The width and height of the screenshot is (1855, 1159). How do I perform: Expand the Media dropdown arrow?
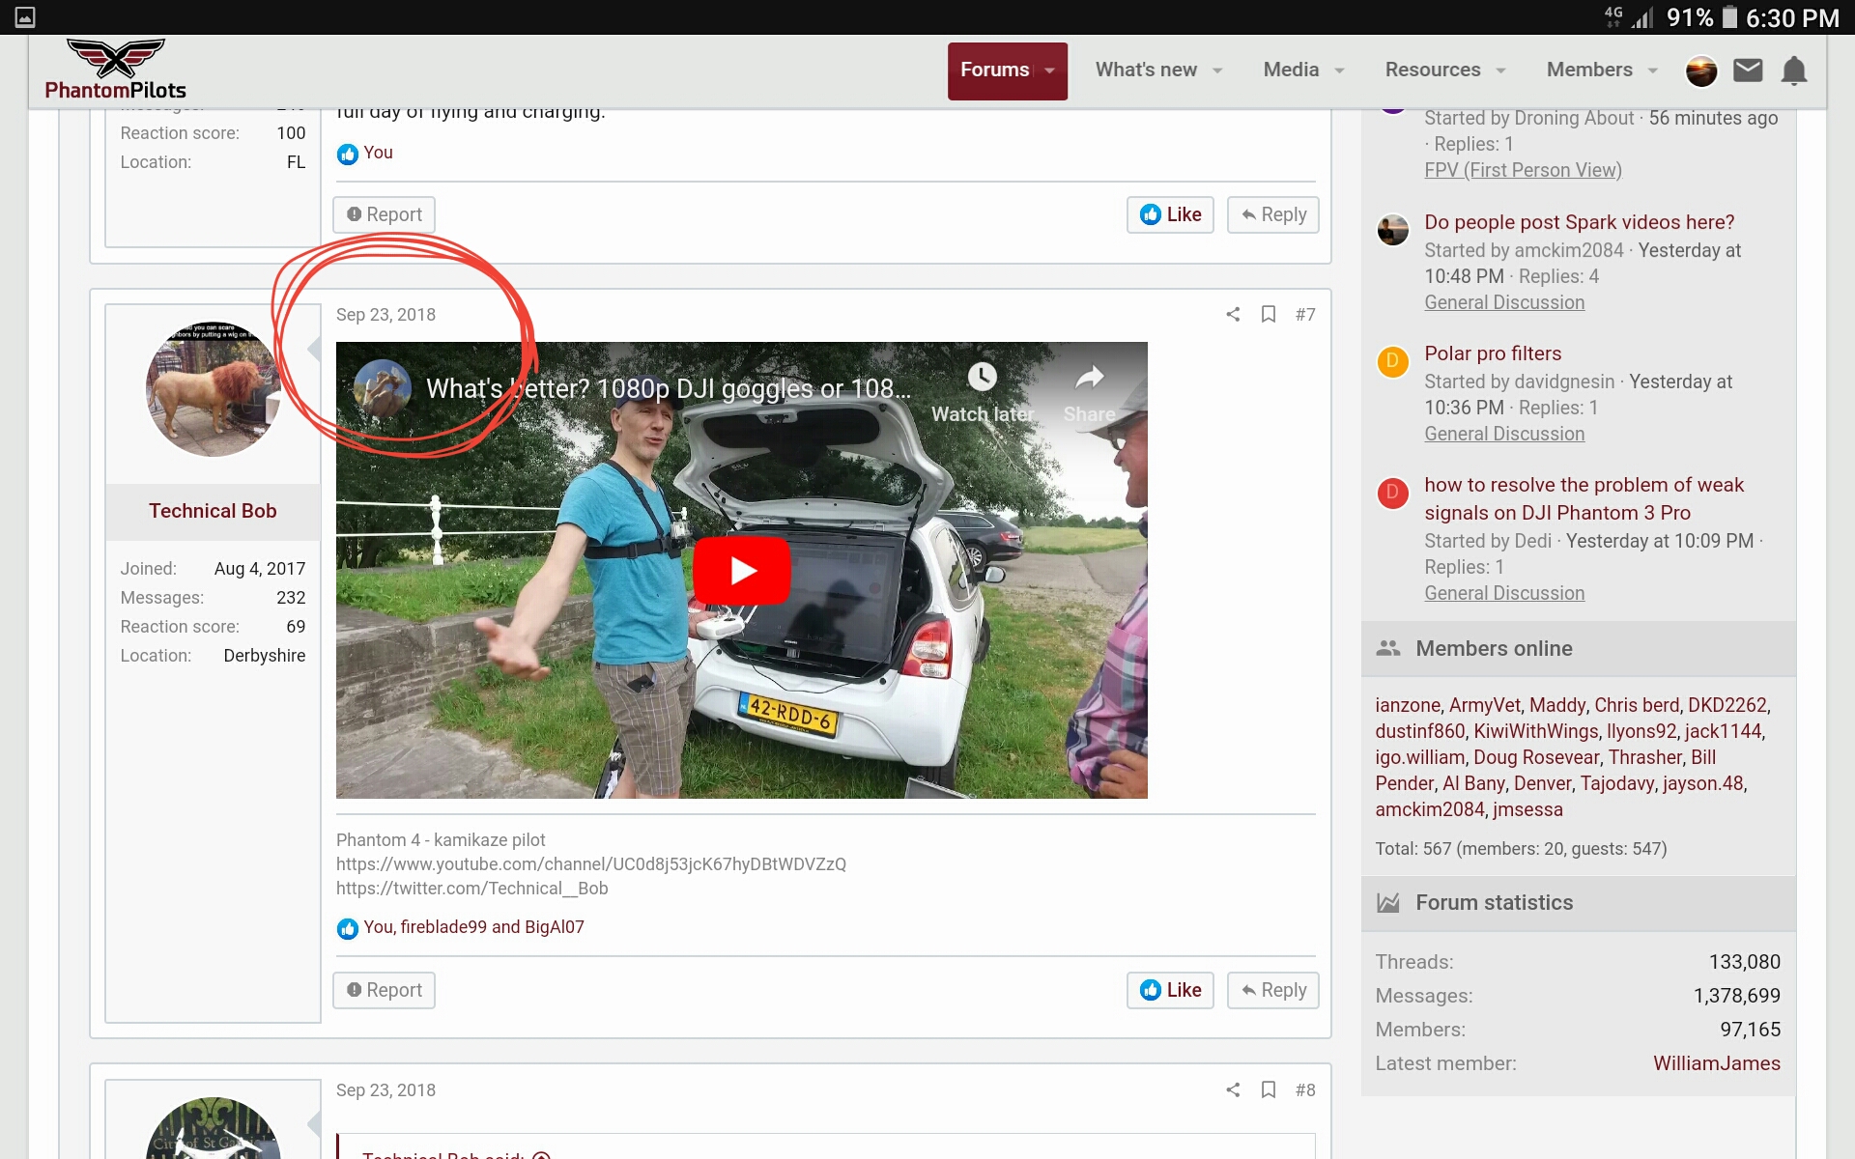click(x=1339, y=71)
